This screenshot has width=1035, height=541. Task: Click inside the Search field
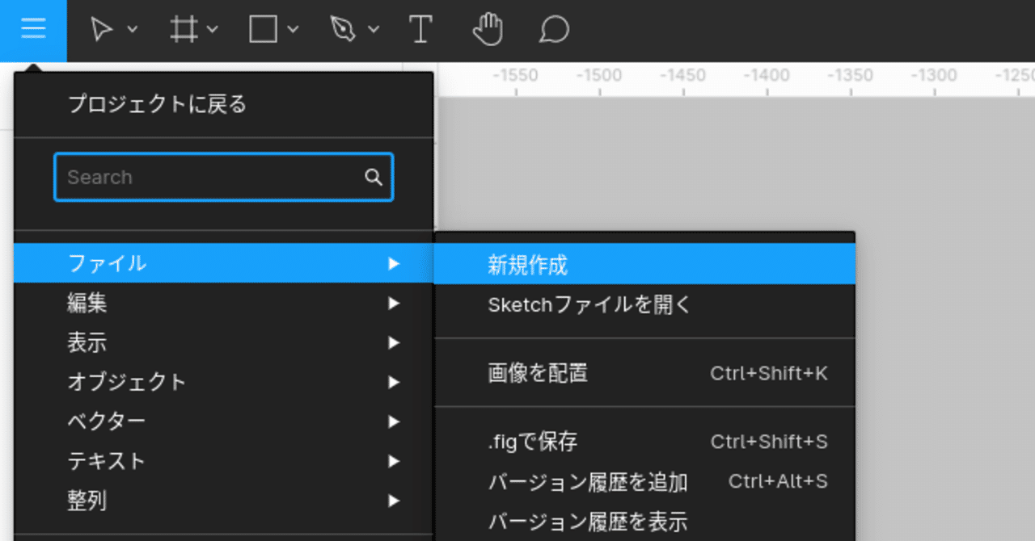point(202,177)
